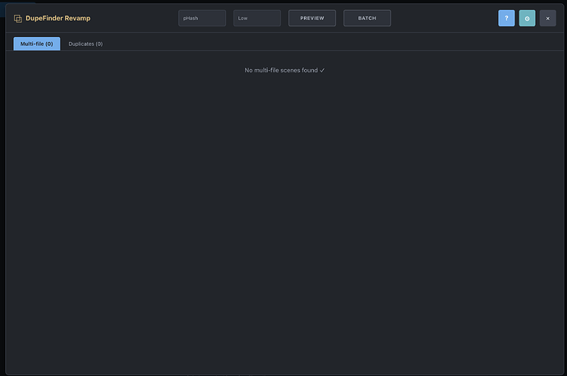Viewport: 567px width, 376px height.
Task: Select the Multi-file (0) tab
Action: click(x=37, y=44)
